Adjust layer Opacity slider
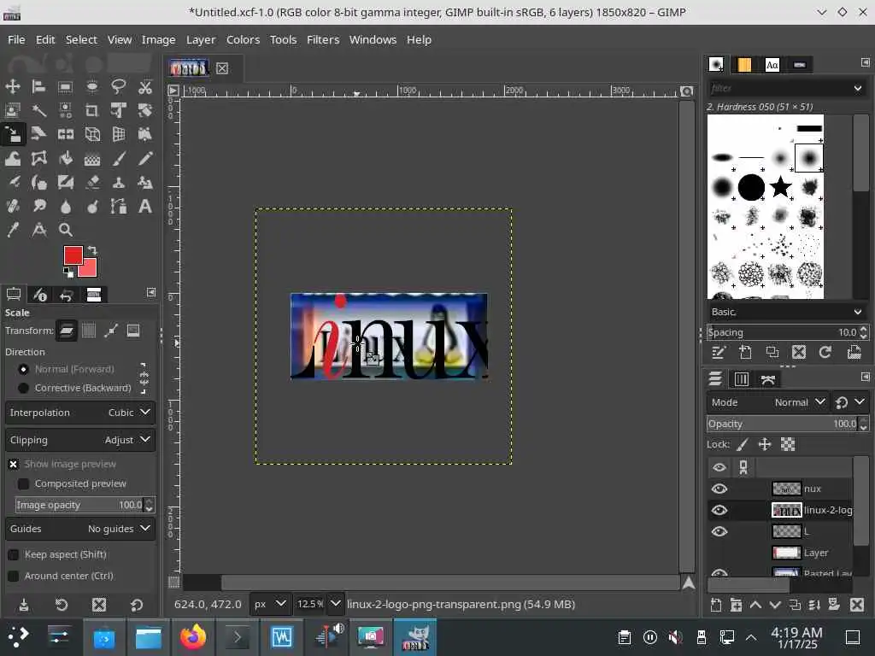 [x=783, y=424]
